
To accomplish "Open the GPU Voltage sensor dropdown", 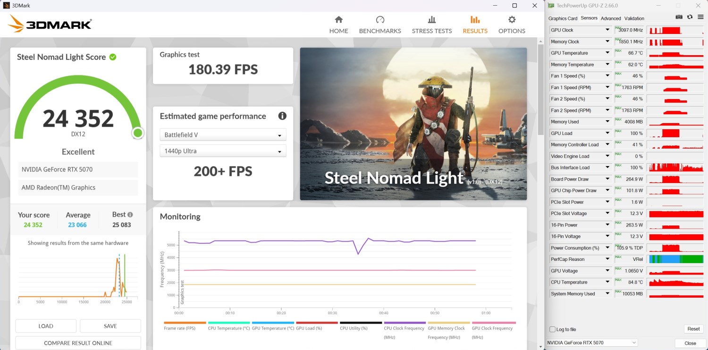I will [607, 271].
